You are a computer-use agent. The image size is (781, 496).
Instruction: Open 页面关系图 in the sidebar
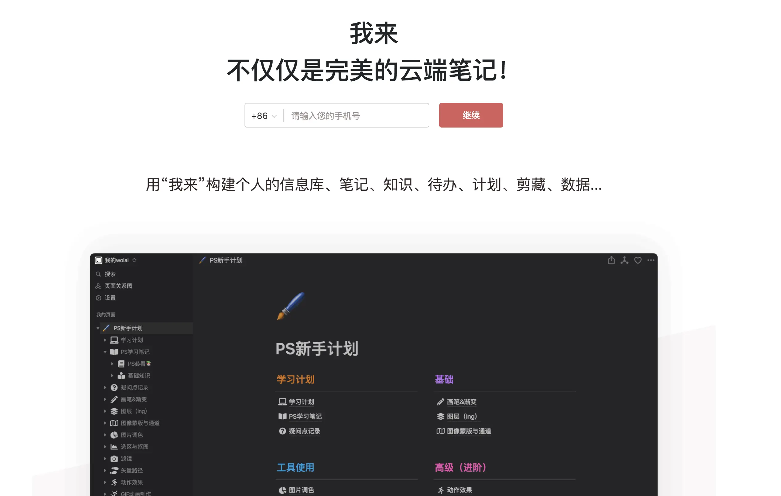pyautogui.click(x=118, y=286)
